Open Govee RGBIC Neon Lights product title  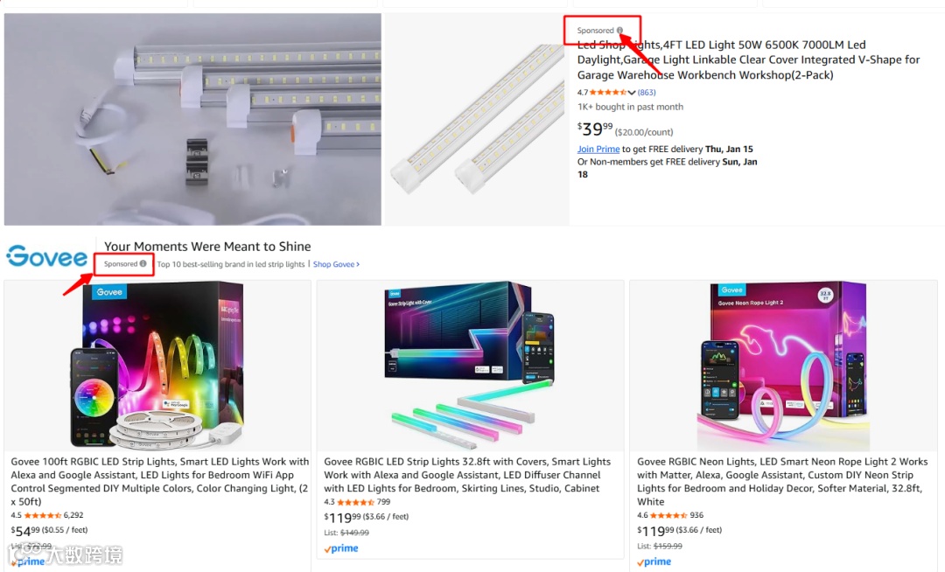[x=781, y=481]
